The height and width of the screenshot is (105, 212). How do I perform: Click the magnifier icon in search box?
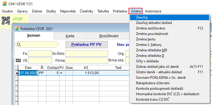[x=19, y=44]
